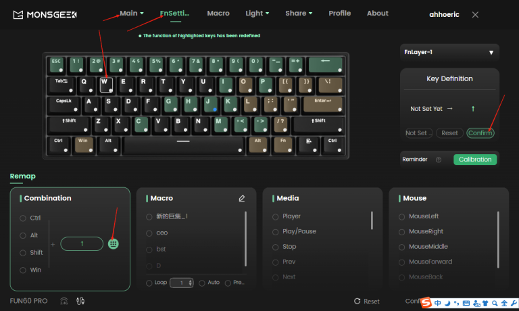Open the Profile tab
519x311 pixels.
[x=340, y=14]
